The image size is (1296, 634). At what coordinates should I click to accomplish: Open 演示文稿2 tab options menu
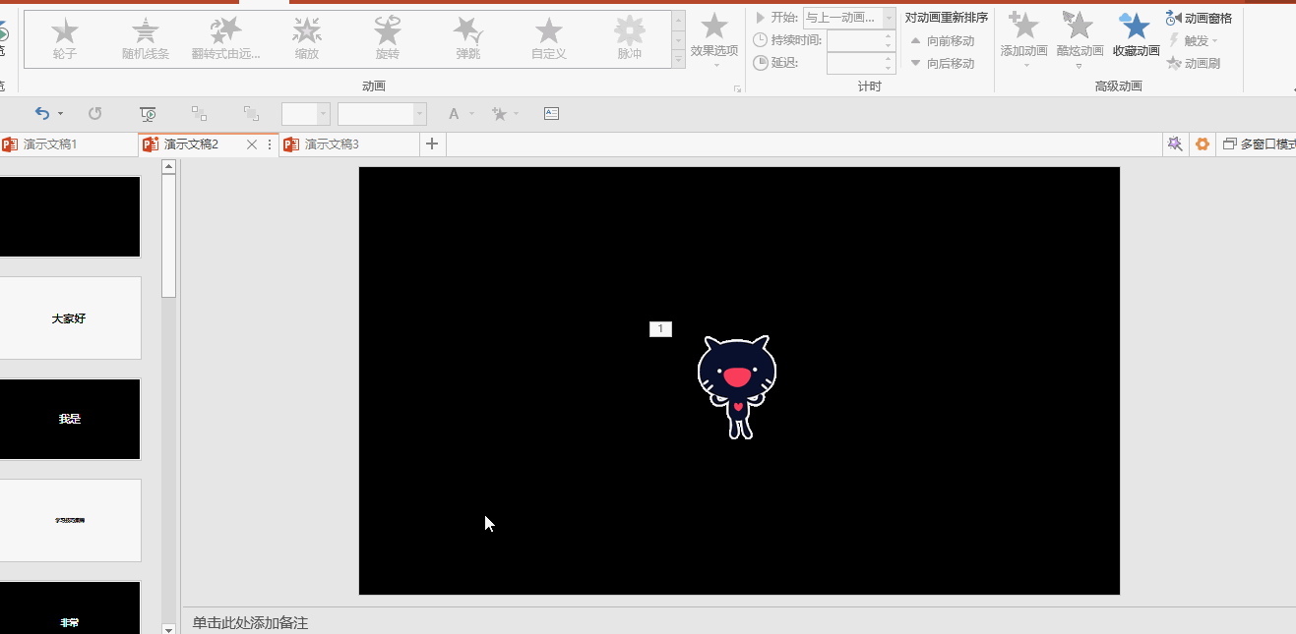pyautogui.click(x=270, y=144)
